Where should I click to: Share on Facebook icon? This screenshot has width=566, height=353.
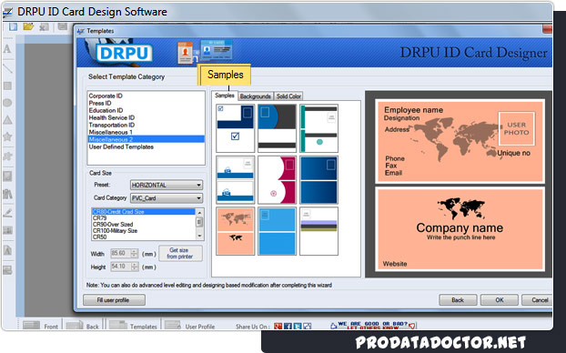288,327
